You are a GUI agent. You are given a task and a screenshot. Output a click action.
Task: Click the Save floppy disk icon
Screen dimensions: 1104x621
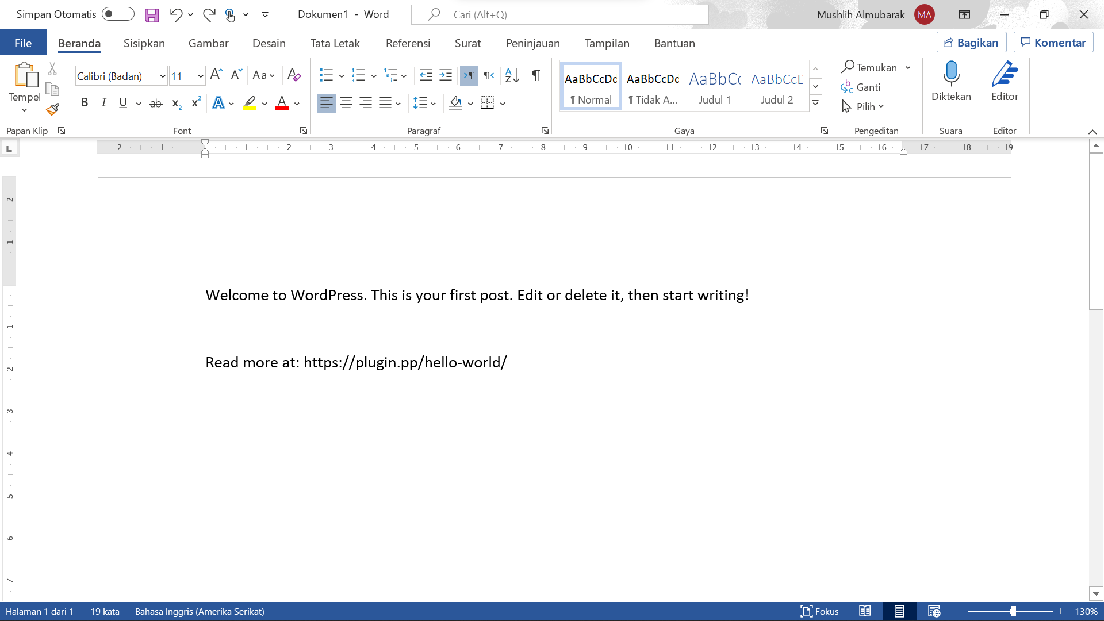[151, 15]
